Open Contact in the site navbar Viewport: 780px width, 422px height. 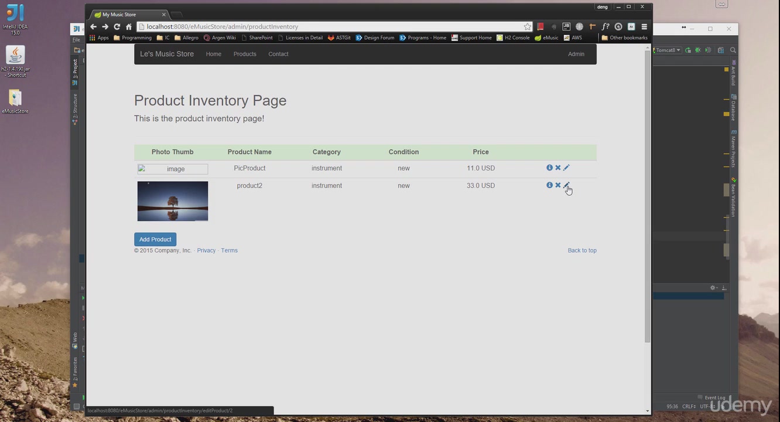point(278,54)
